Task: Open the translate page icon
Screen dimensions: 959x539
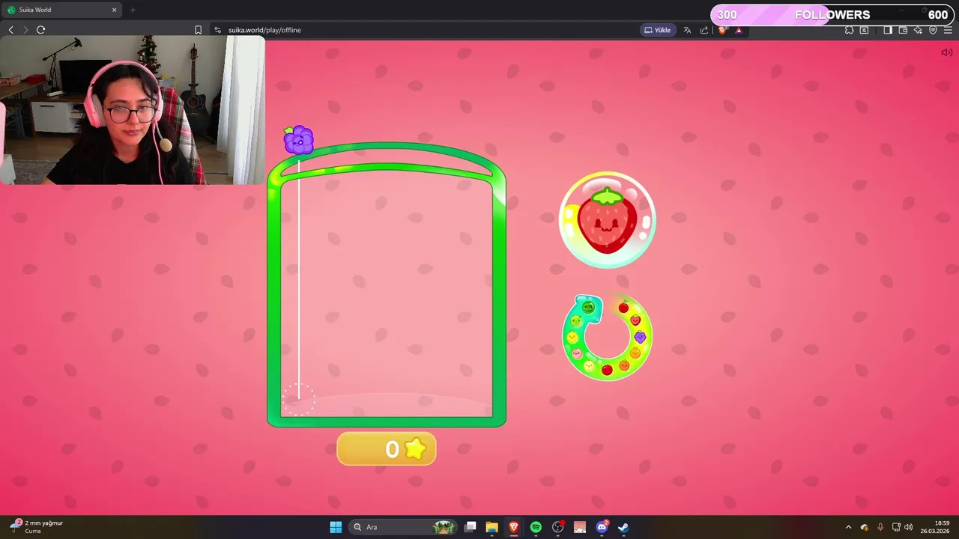Action: 687,30
